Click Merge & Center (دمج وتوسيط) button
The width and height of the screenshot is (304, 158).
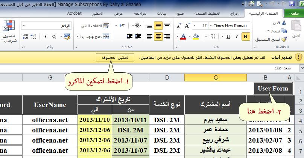click(x=94, y=37)
